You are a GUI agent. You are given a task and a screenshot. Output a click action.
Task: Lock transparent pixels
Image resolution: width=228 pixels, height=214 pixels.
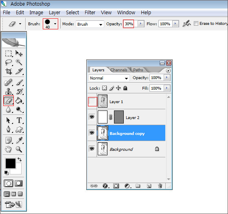104,88
